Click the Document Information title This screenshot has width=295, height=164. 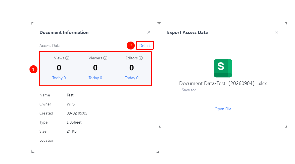tap(64, 33)
